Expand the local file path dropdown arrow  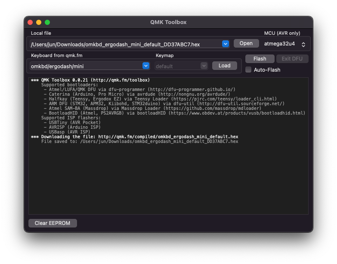pos(226,44)
